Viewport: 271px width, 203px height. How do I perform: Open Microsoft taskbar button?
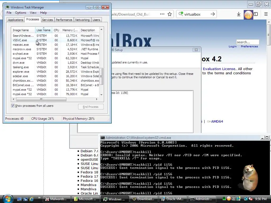[x=86, y=199]
